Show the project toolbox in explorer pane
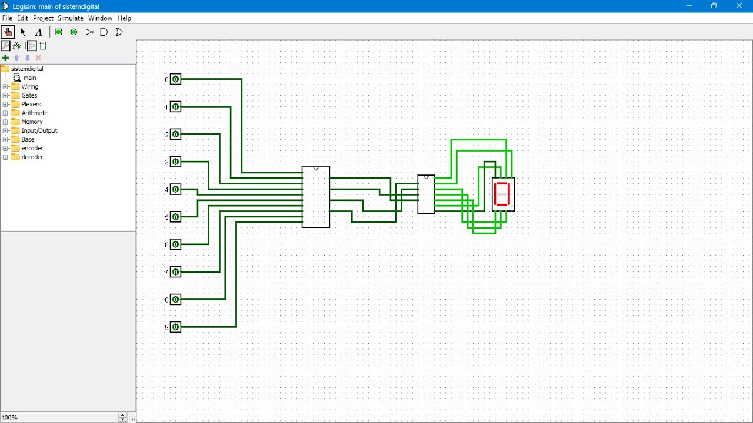The image size is (753, 423). click(x=5, y=46)
